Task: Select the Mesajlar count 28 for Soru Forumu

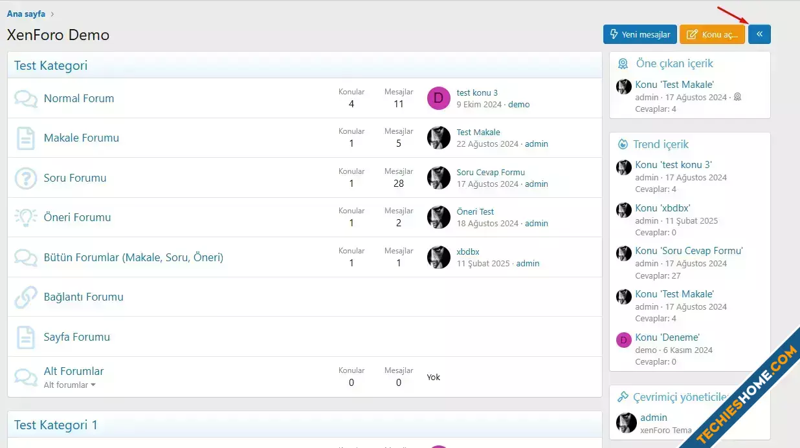Action: (399, 184)
